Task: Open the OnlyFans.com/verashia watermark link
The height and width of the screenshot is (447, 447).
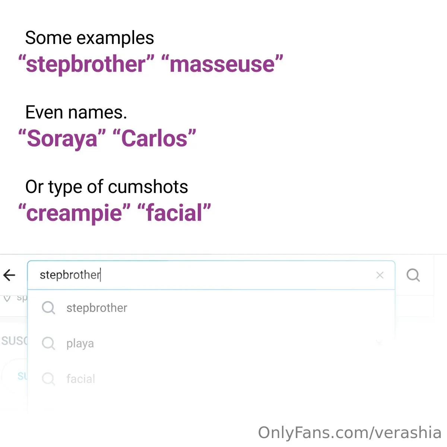Action: [349, 433]
